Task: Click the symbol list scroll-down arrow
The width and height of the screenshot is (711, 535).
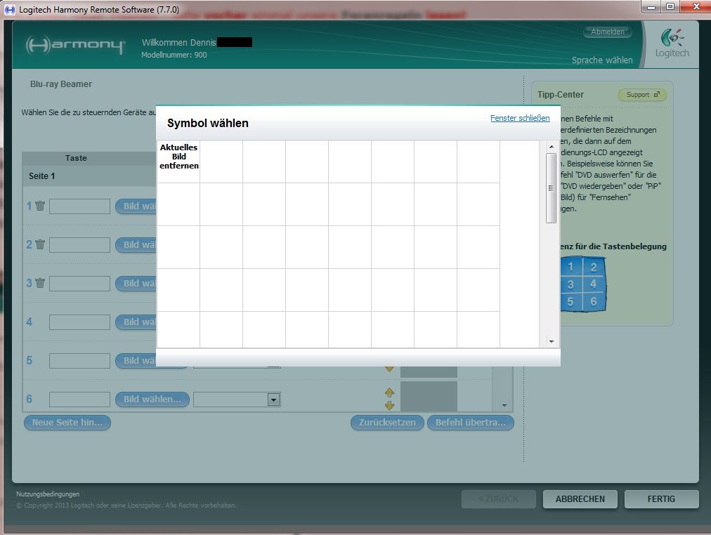Action: (x=552, y=341)
